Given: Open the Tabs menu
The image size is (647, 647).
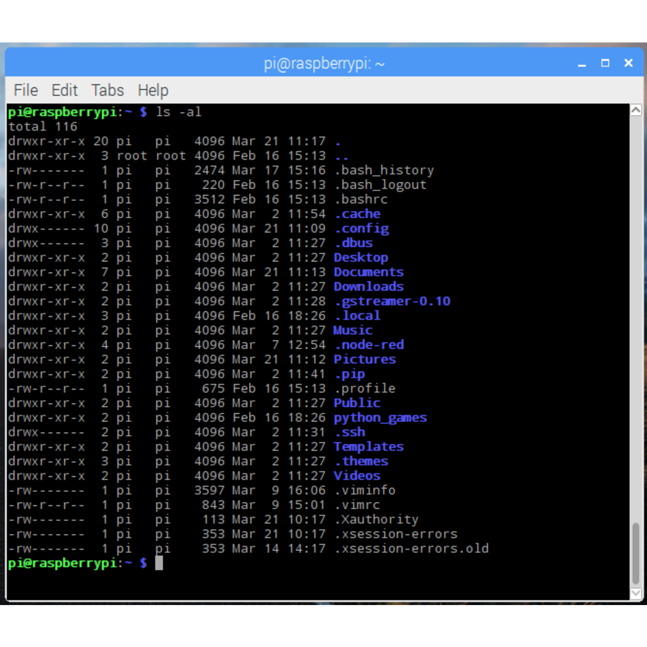Looking at the screenshot, I should 107,90.
